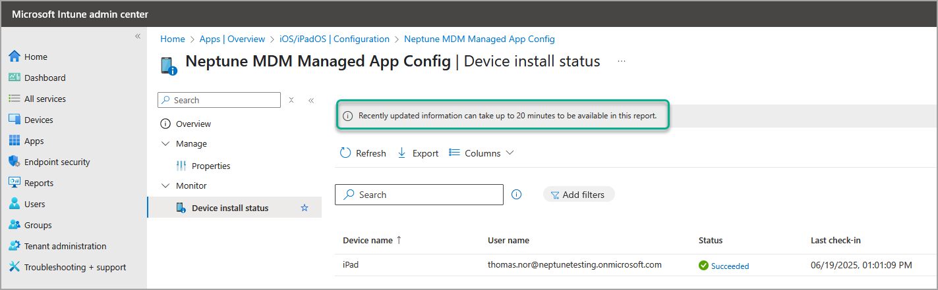Export the device install status report
Image resolution: width=938 pixels, height=290 pixels.
(418, 153)
